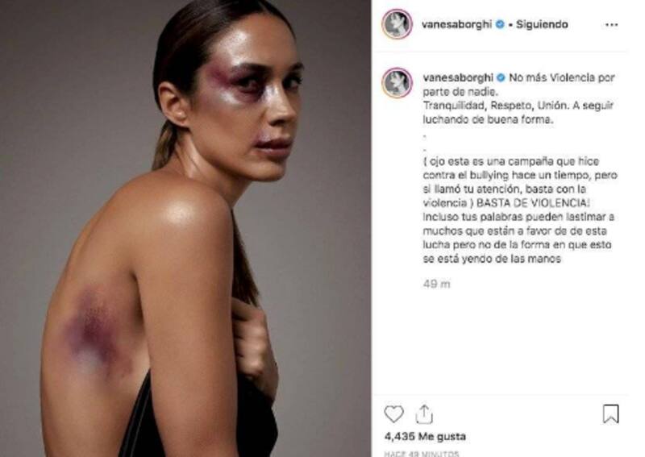This screenshot has height=457, width=645.
Task: Click the verified badge in the caption
Action: point(501,77)
